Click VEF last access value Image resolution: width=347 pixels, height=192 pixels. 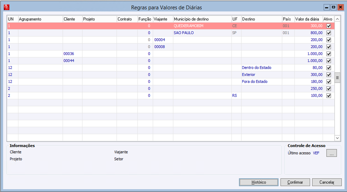click(316, 153)
